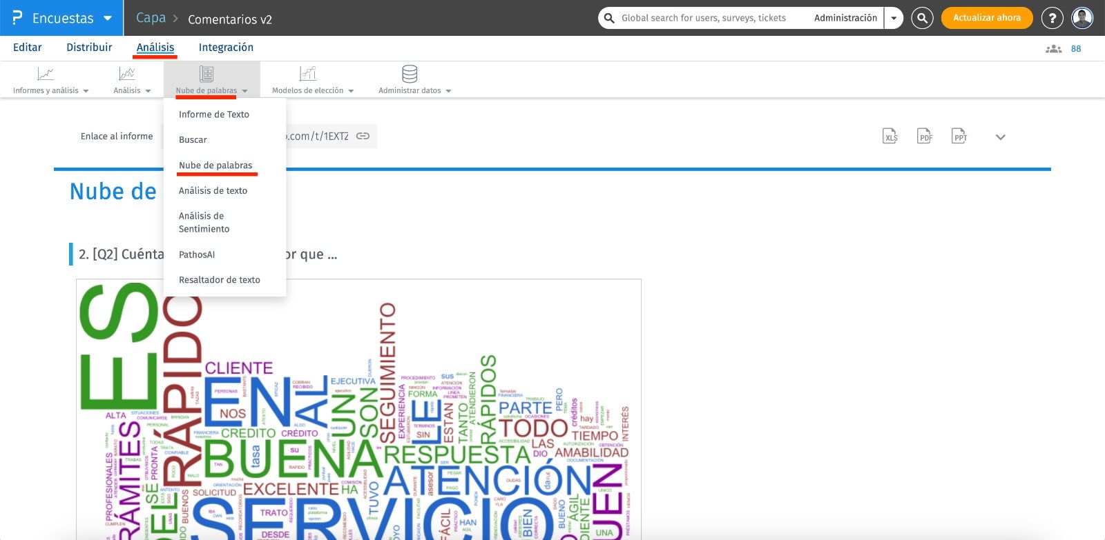The height and width of the screenshot is (540, 1105).
Task: Switch to the Distribuir tab
Action: [x=89, y=48]
